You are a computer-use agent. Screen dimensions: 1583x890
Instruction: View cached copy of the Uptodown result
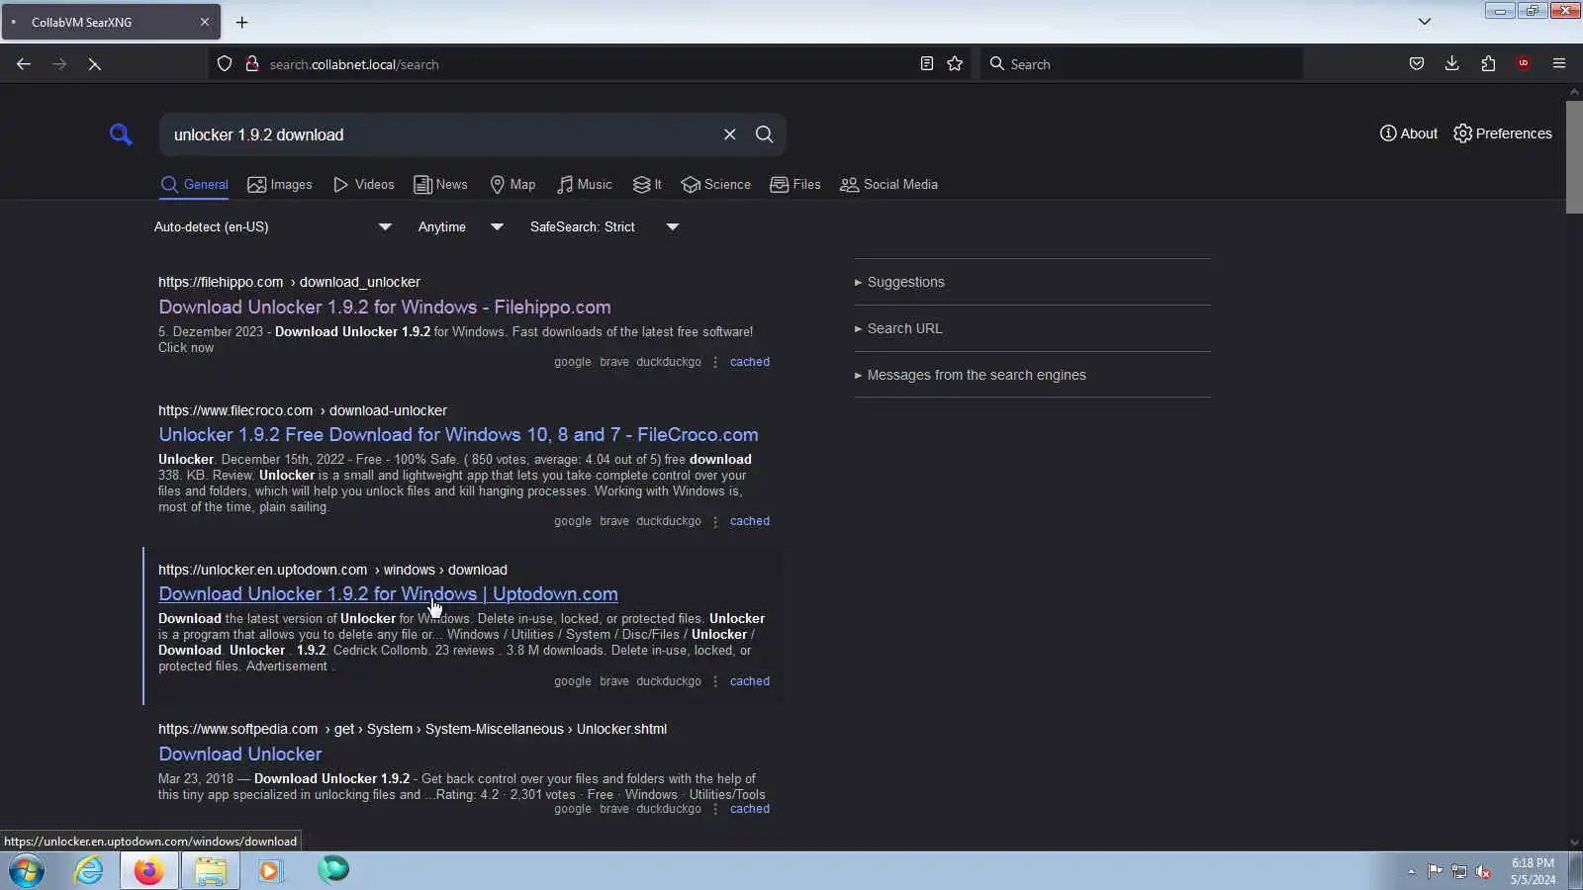click(x=750, y=681)
